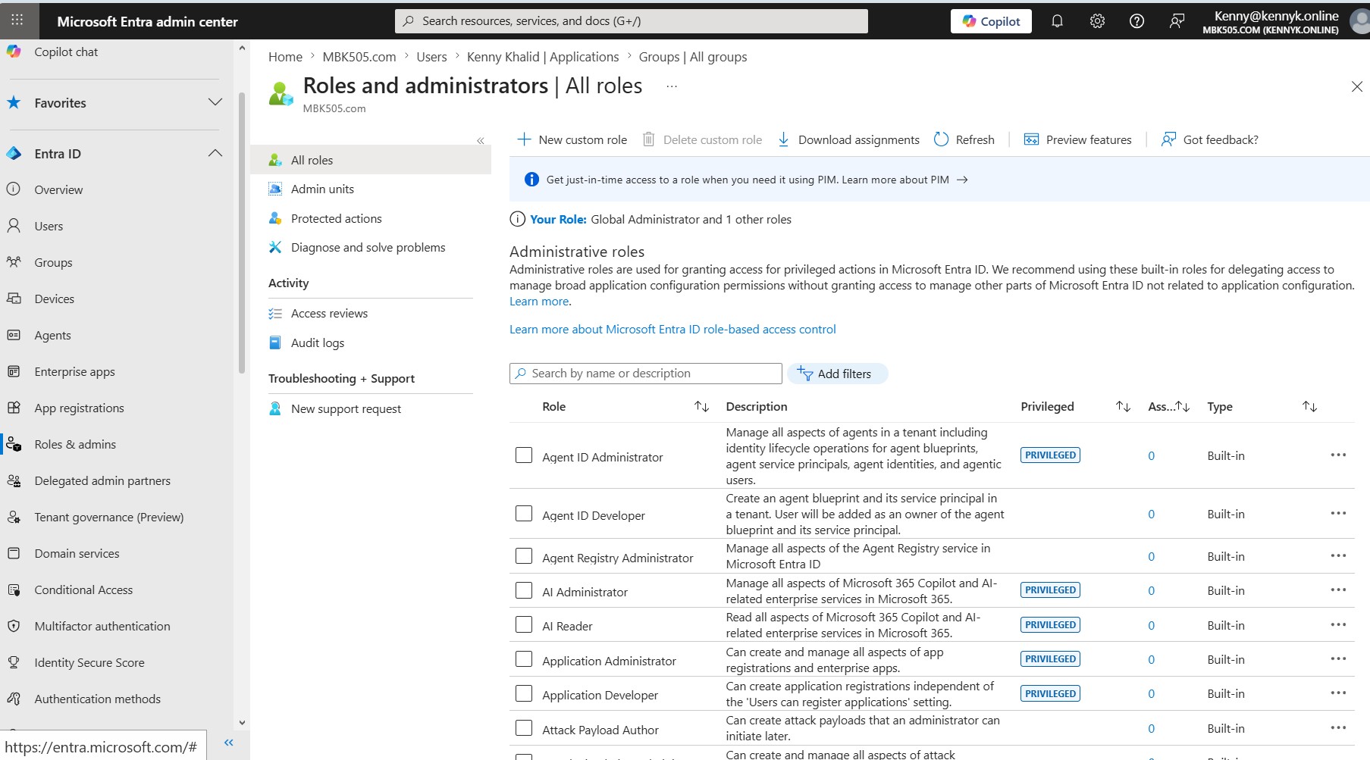Click New custom role

(572, 139)
